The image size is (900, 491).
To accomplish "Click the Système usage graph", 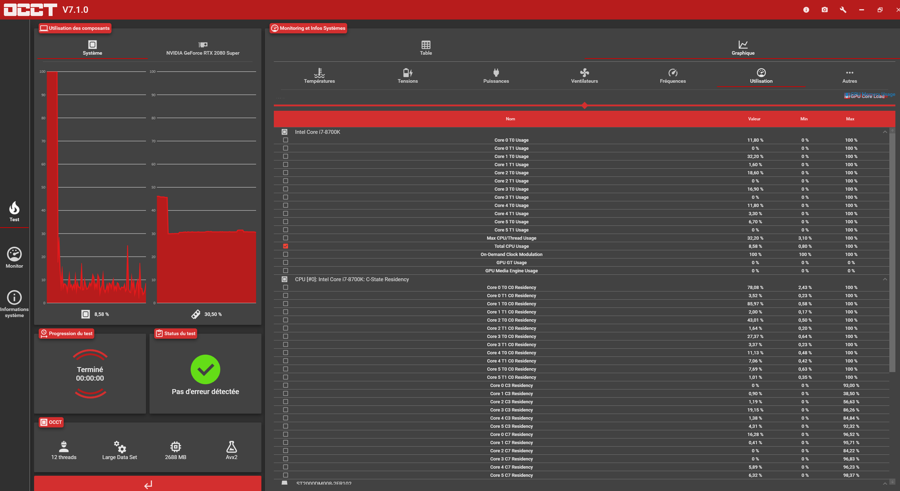I will pos(96,187).
